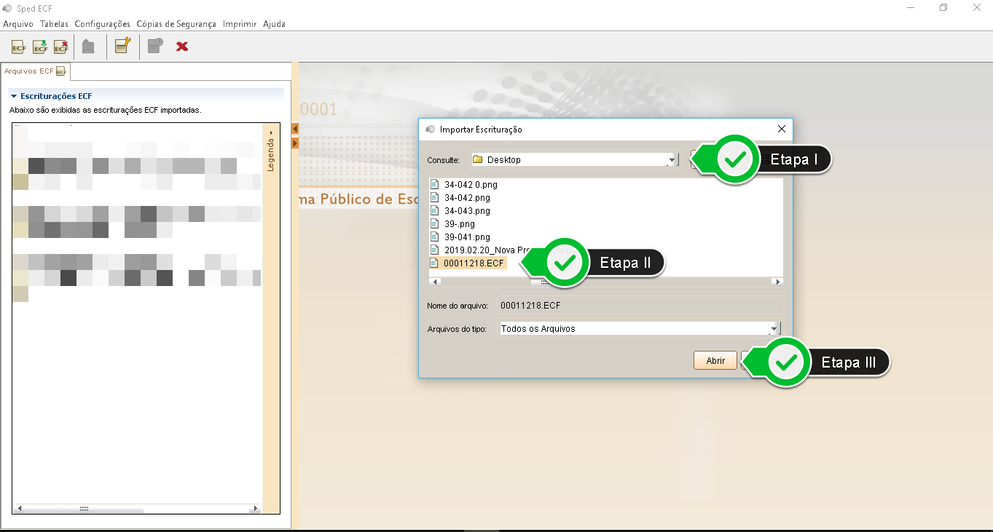Click the large red X toolbar icon
Viewport: 993px width, 532px height.
[182, 47]
